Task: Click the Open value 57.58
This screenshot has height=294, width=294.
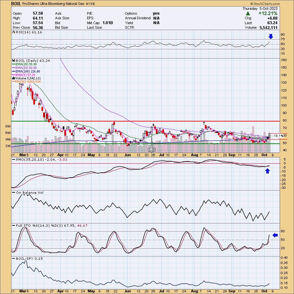Action: [x=38, y=13]
